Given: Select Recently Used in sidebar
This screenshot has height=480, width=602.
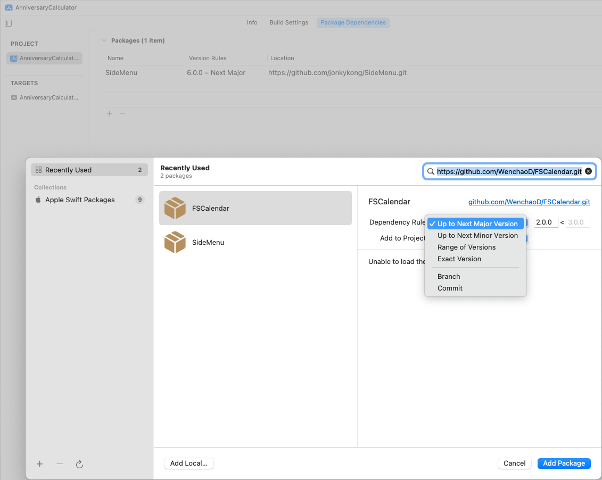Looking at the screenshot, I should pos(89,170).
